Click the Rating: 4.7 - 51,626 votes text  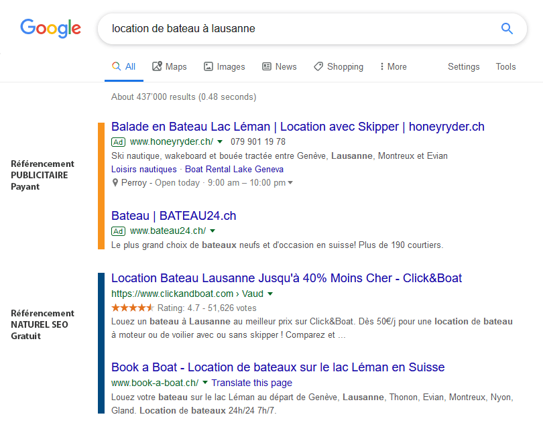[206, 308]
